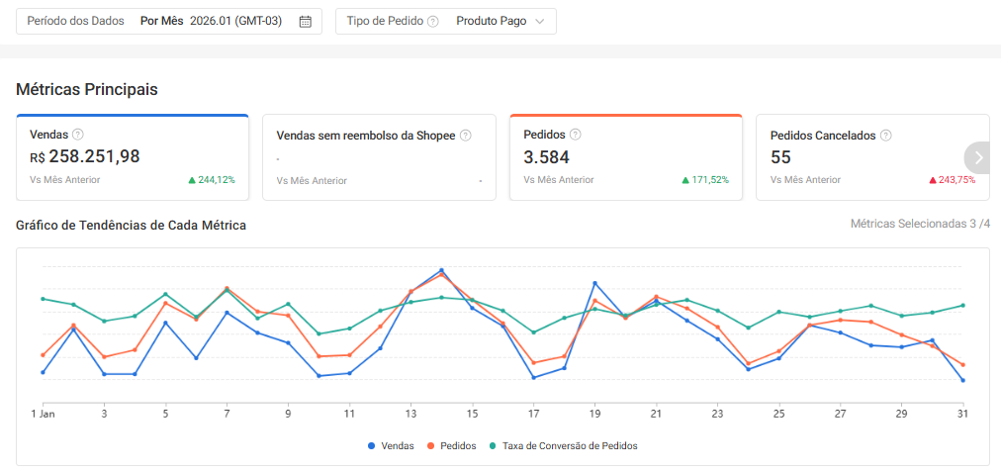Viewport: 1001px width, 472px height.
Task: Click the Vendas info question-mark icon
Action: (78, 135)
